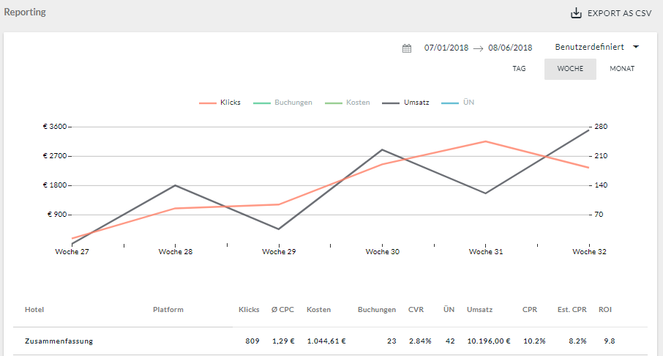
Task: Edit the end date 08/06/2018
Action: (x=510, y=48)
